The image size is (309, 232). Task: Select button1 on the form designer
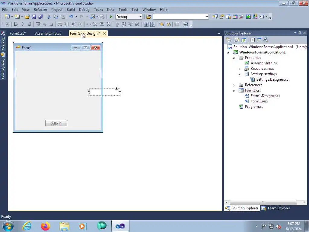click(56, 123)
